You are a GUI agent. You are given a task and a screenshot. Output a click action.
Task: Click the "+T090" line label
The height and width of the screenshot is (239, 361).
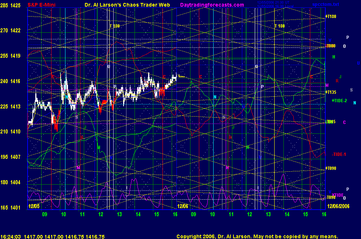[x=330, y=168]
